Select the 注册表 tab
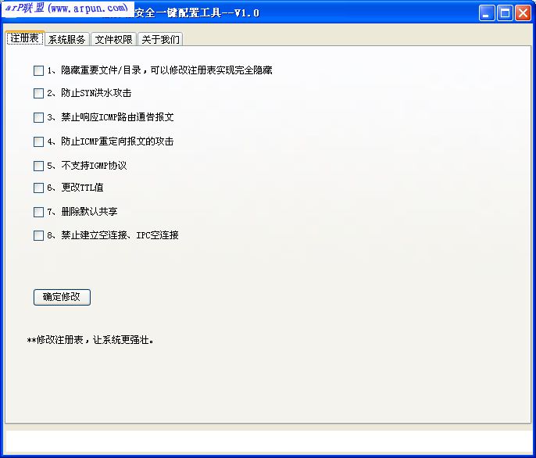 point(25,38)
